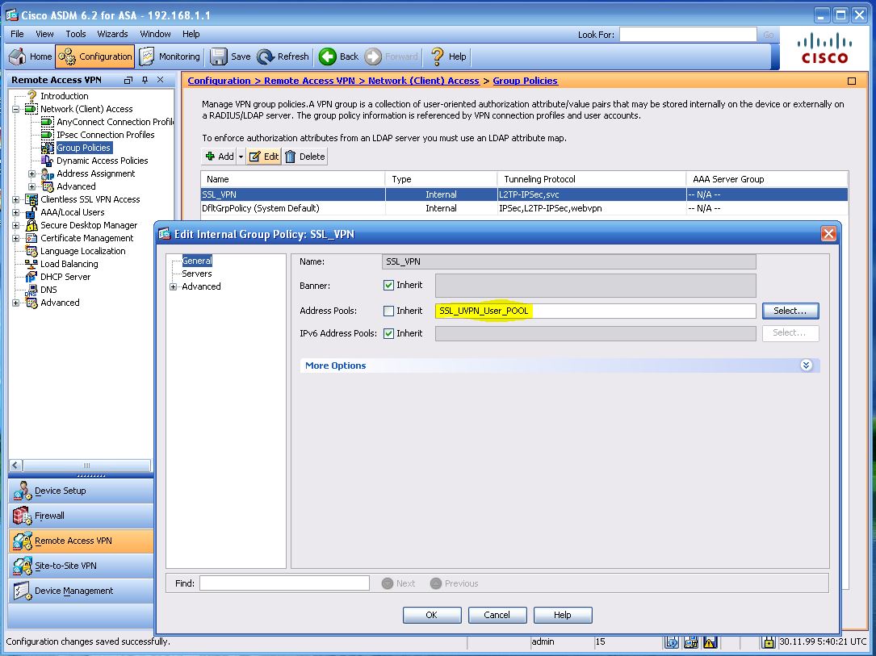The height and width of the screenshot is (656, 876).
Task: Select Language Localization node
Action: coord(82,251)
